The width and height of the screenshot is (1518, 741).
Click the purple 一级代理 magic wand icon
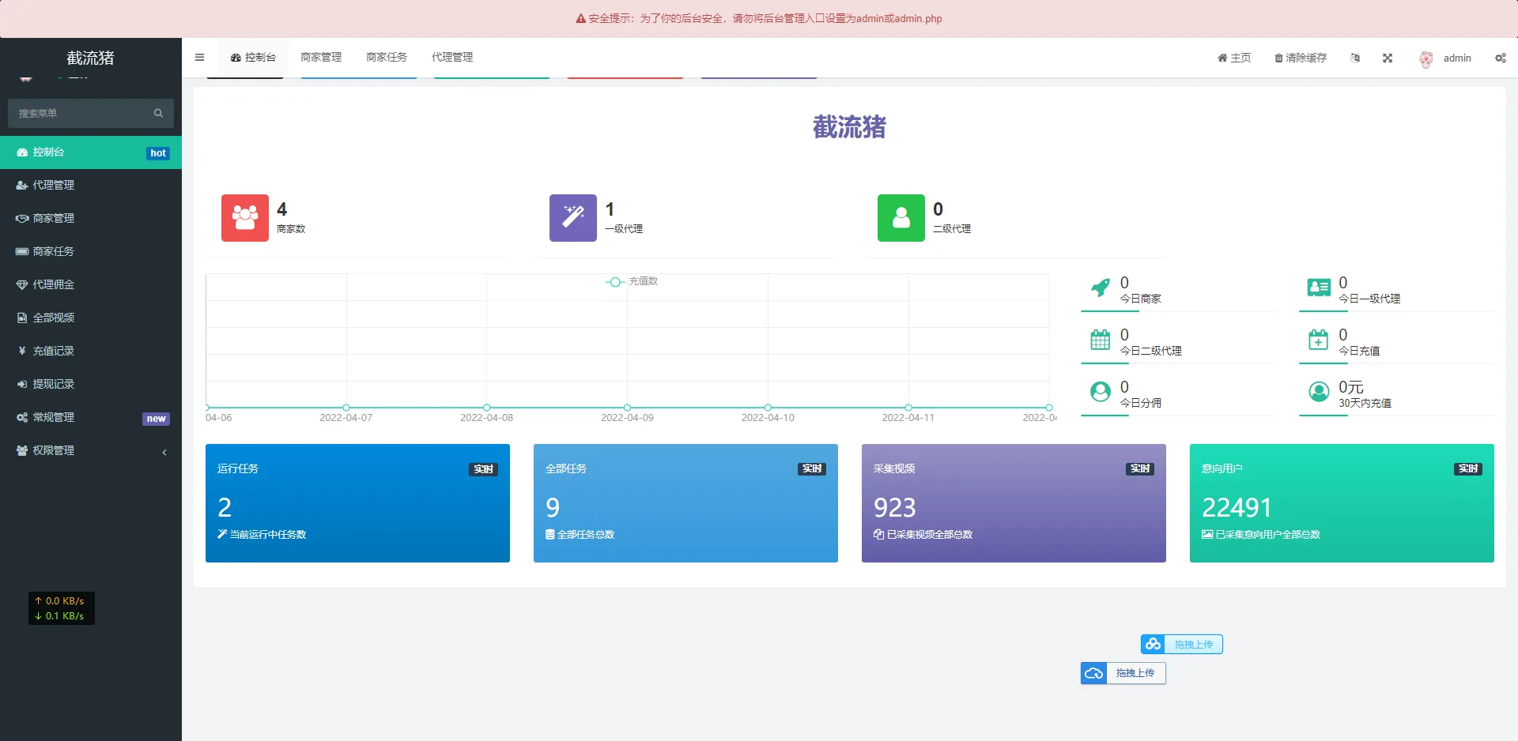coord(572,218)
